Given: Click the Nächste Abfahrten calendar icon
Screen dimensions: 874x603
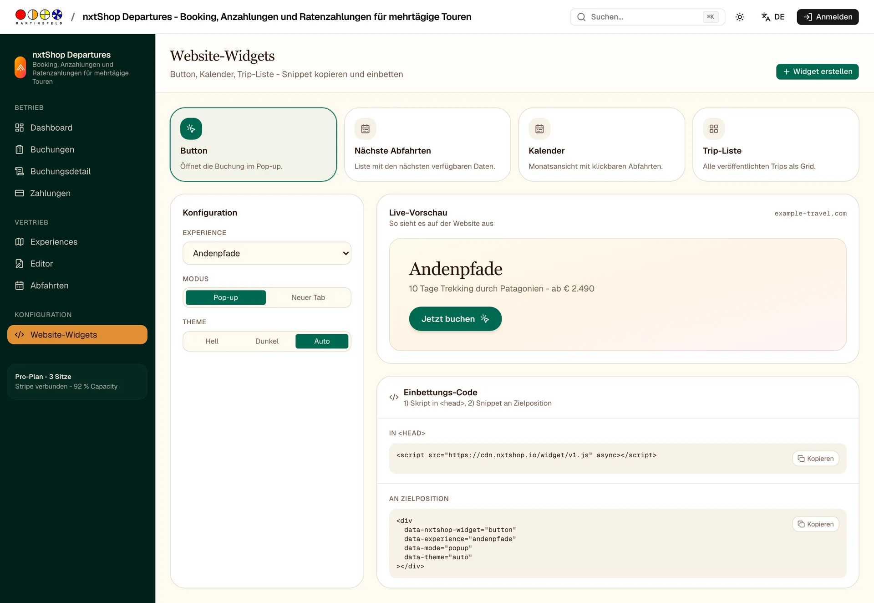Looking at the screenshot, I should pos(365,129).
